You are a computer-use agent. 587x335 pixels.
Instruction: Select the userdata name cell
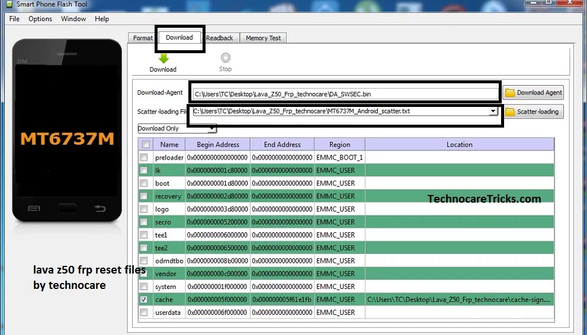tap(169, 312)
